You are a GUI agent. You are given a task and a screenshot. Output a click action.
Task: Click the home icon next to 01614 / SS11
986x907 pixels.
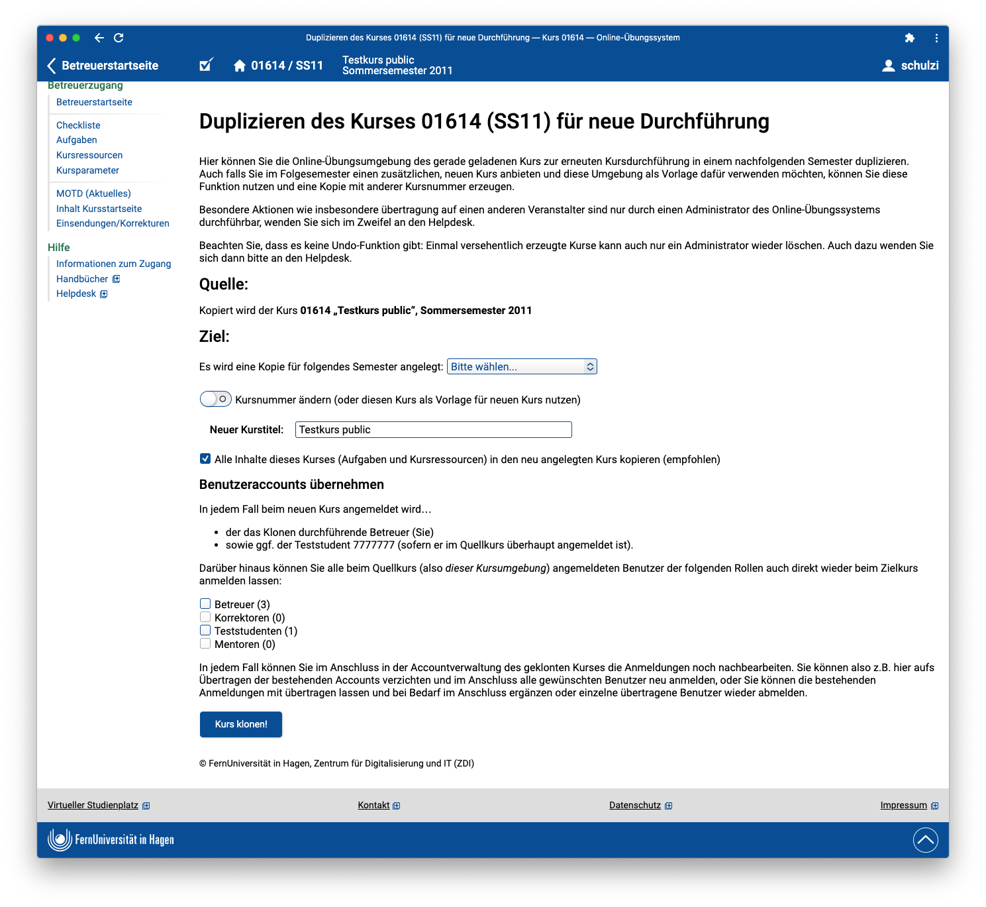point(240,66)
